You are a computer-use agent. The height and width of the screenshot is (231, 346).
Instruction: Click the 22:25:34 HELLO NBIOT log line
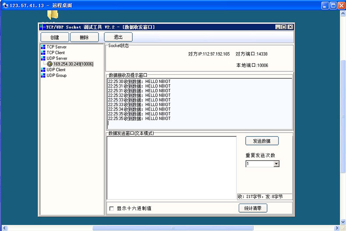coord(139,109)
